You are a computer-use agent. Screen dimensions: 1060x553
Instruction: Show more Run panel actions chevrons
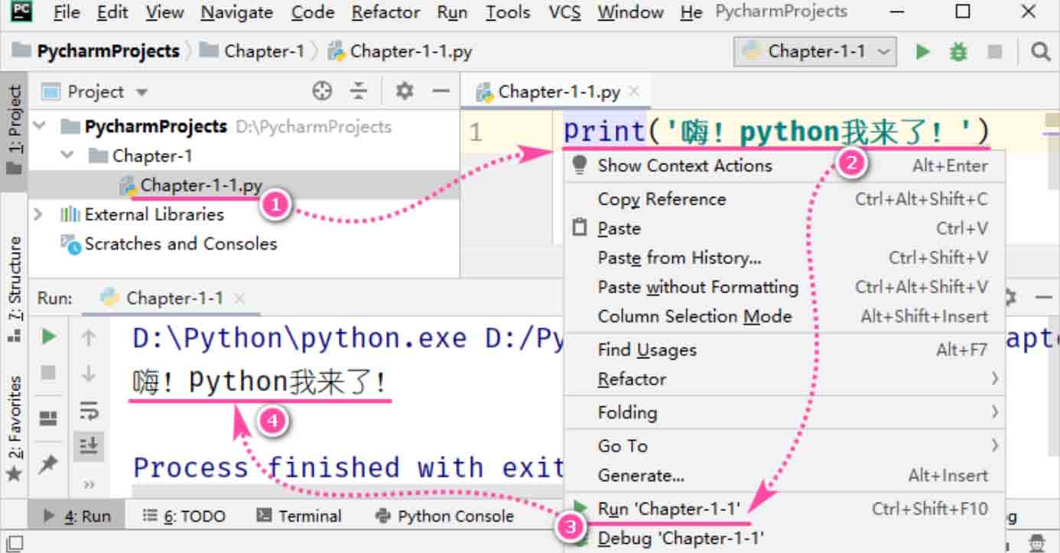[89, 484]
